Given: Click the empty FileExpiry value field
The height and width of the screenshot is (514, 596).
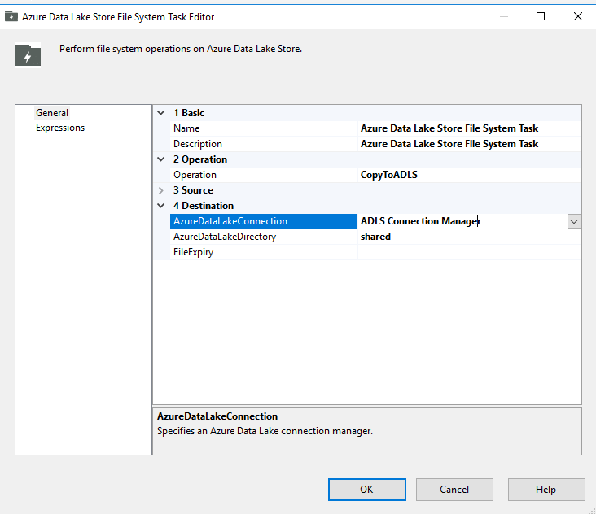Looking at the screenshot, I should (x=470, y=252).
